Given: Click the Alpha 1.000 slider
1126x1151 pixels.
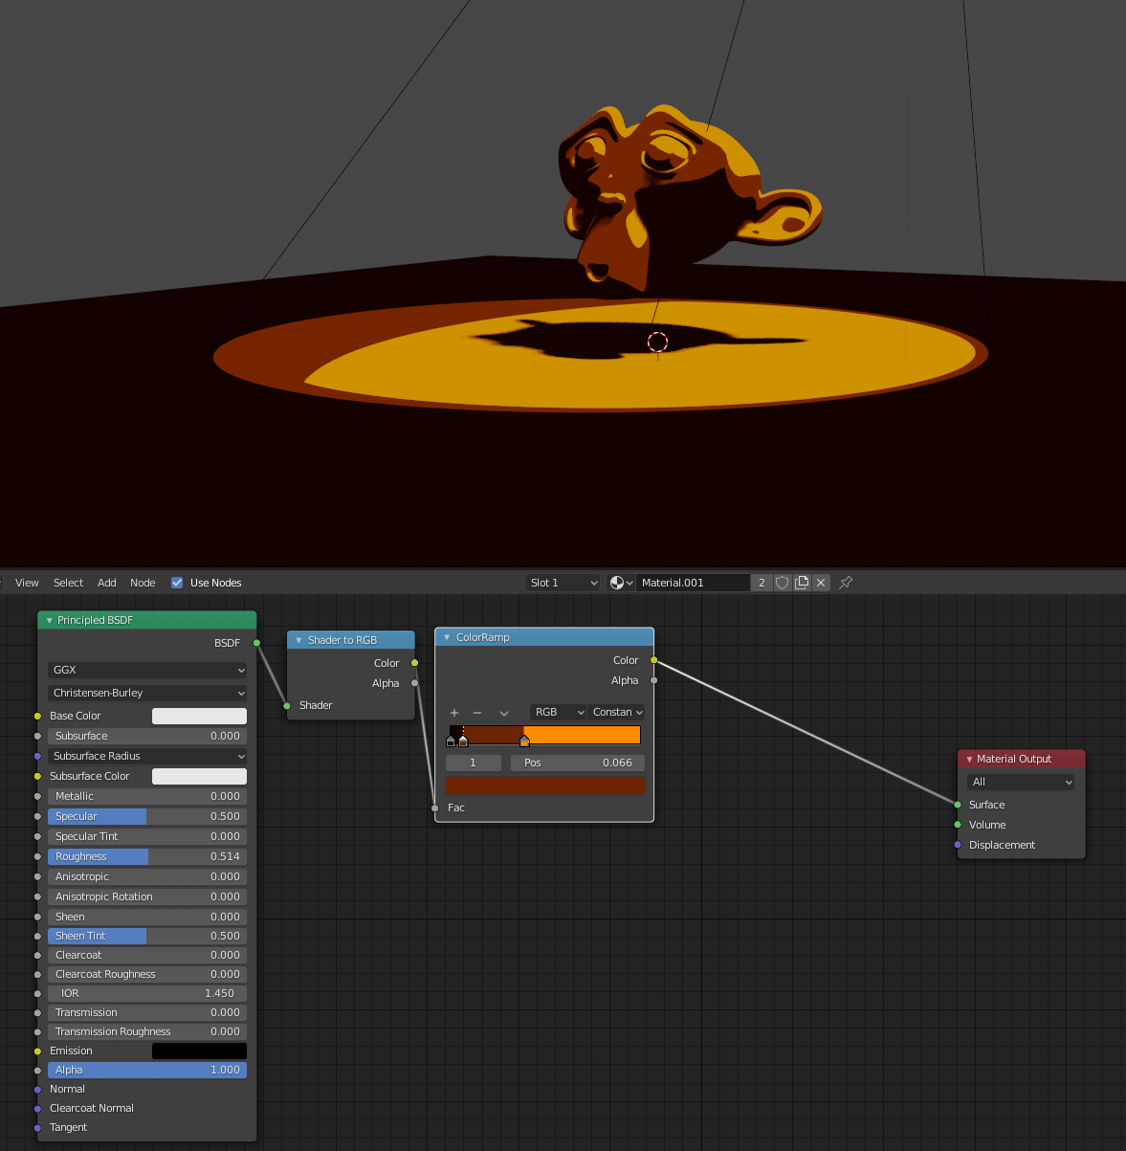Looking at the screenshot, I should tap(147, 1070).
